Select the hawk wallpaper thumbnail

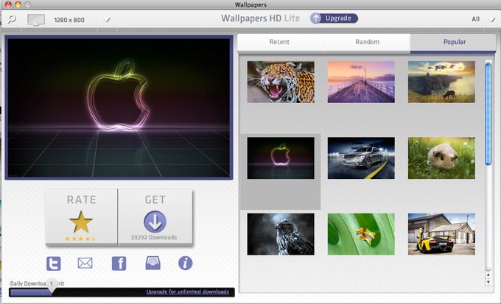tap(281, 234)
